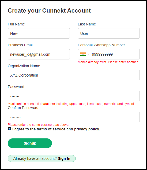This screenshot has height=170, width=147.
Task: Open the Sign In link
Action: coord(64,158)
